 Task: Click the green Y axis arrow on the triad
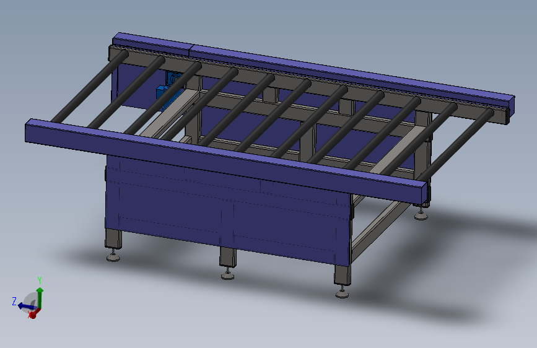point(40,297)
